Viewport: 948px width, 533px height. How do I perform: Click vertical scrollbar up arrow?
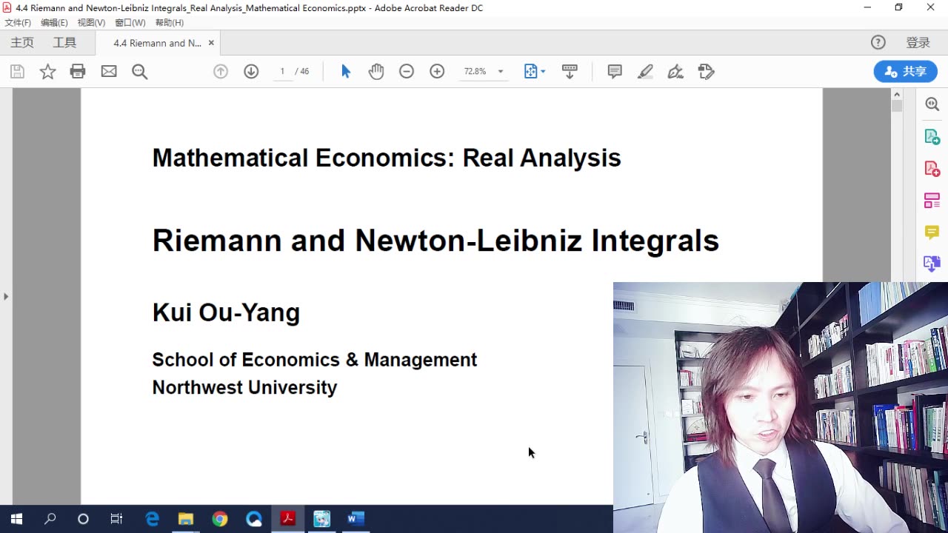897,95
